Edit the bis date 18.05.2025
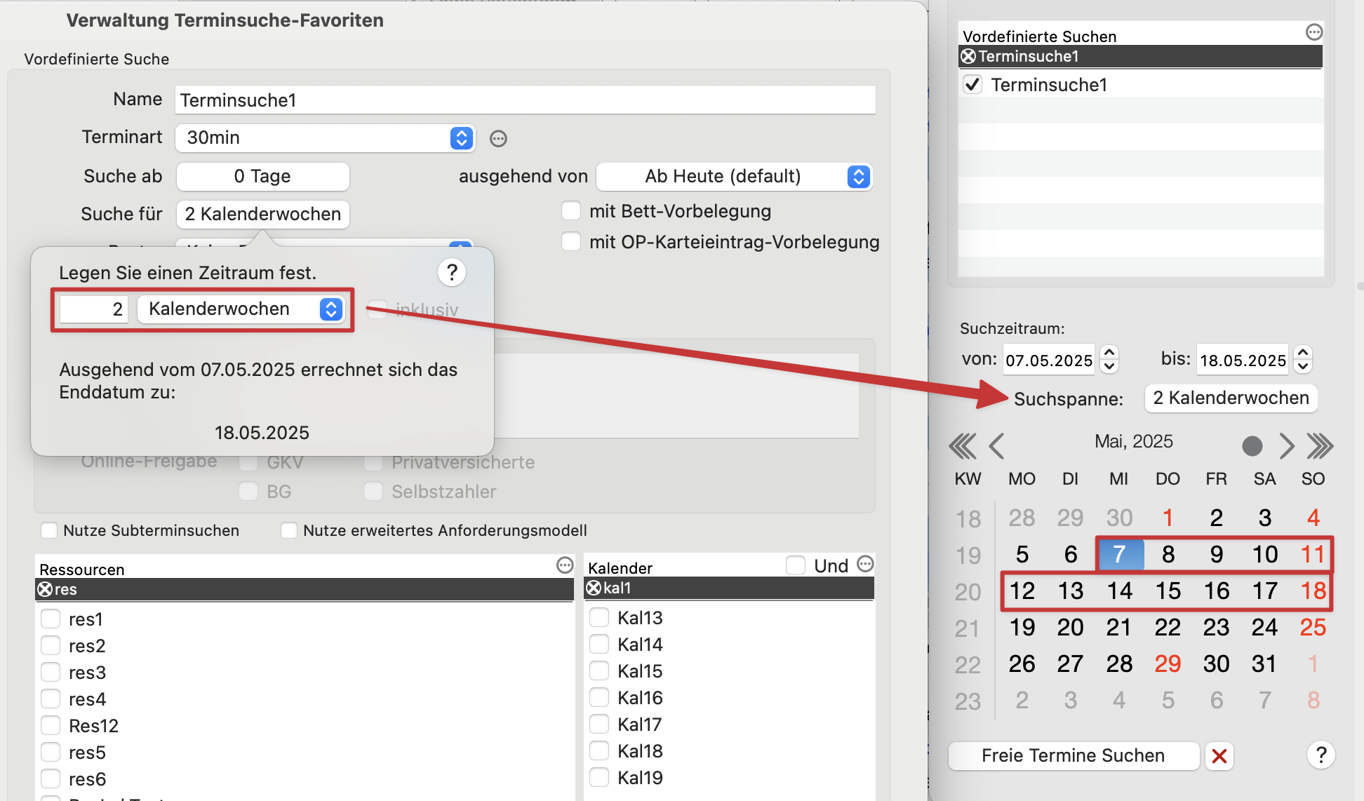The width and height of the screenshot is (1364, 801). [x=1243, y=360]
